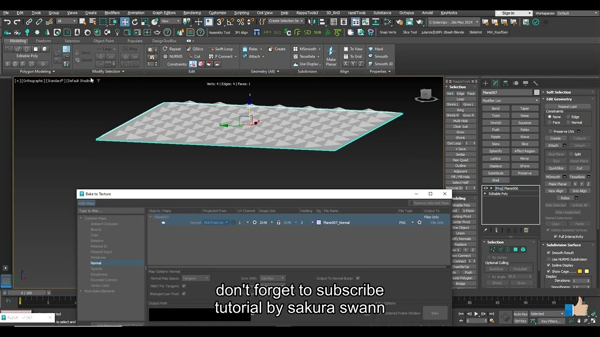Image resolution: width=600 pixels, height=337 pixels.
Task: Activate the Select and Move tool
Action: [x=125, y=22]
